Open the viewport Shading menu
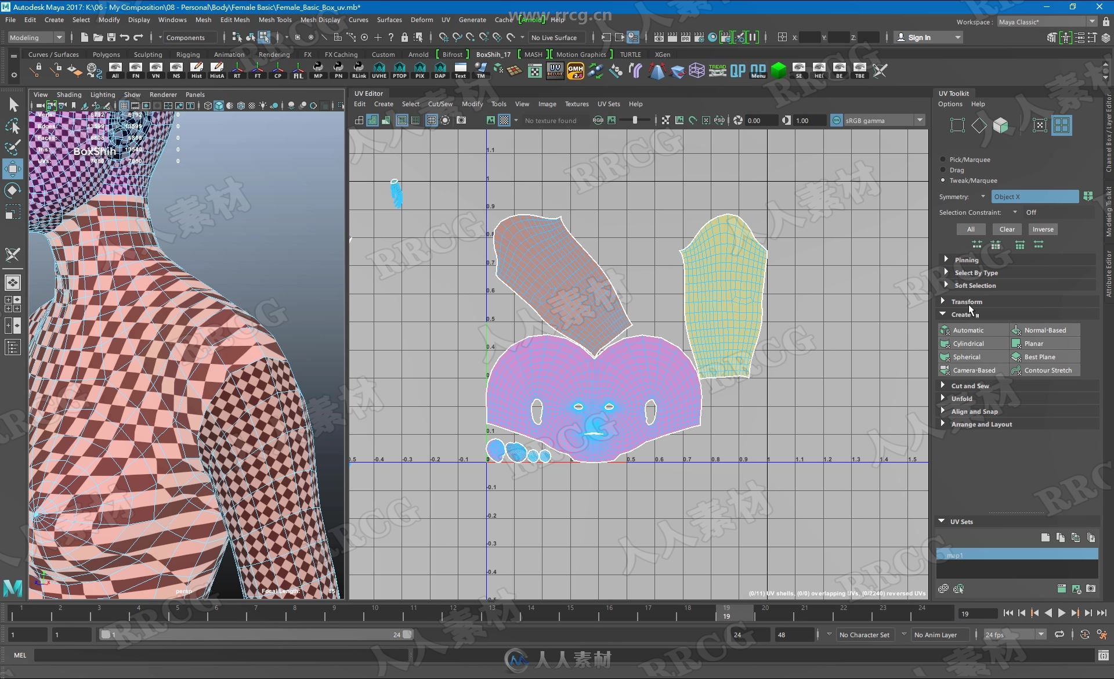Screen dimensions: 1114x679 click(x=68, y=94)
